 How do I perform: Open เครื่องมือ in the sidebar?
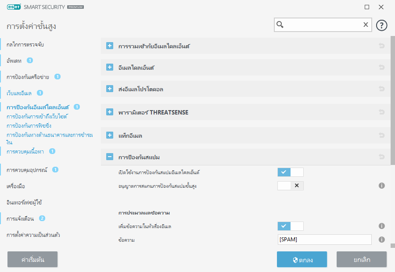coord(16,186)
